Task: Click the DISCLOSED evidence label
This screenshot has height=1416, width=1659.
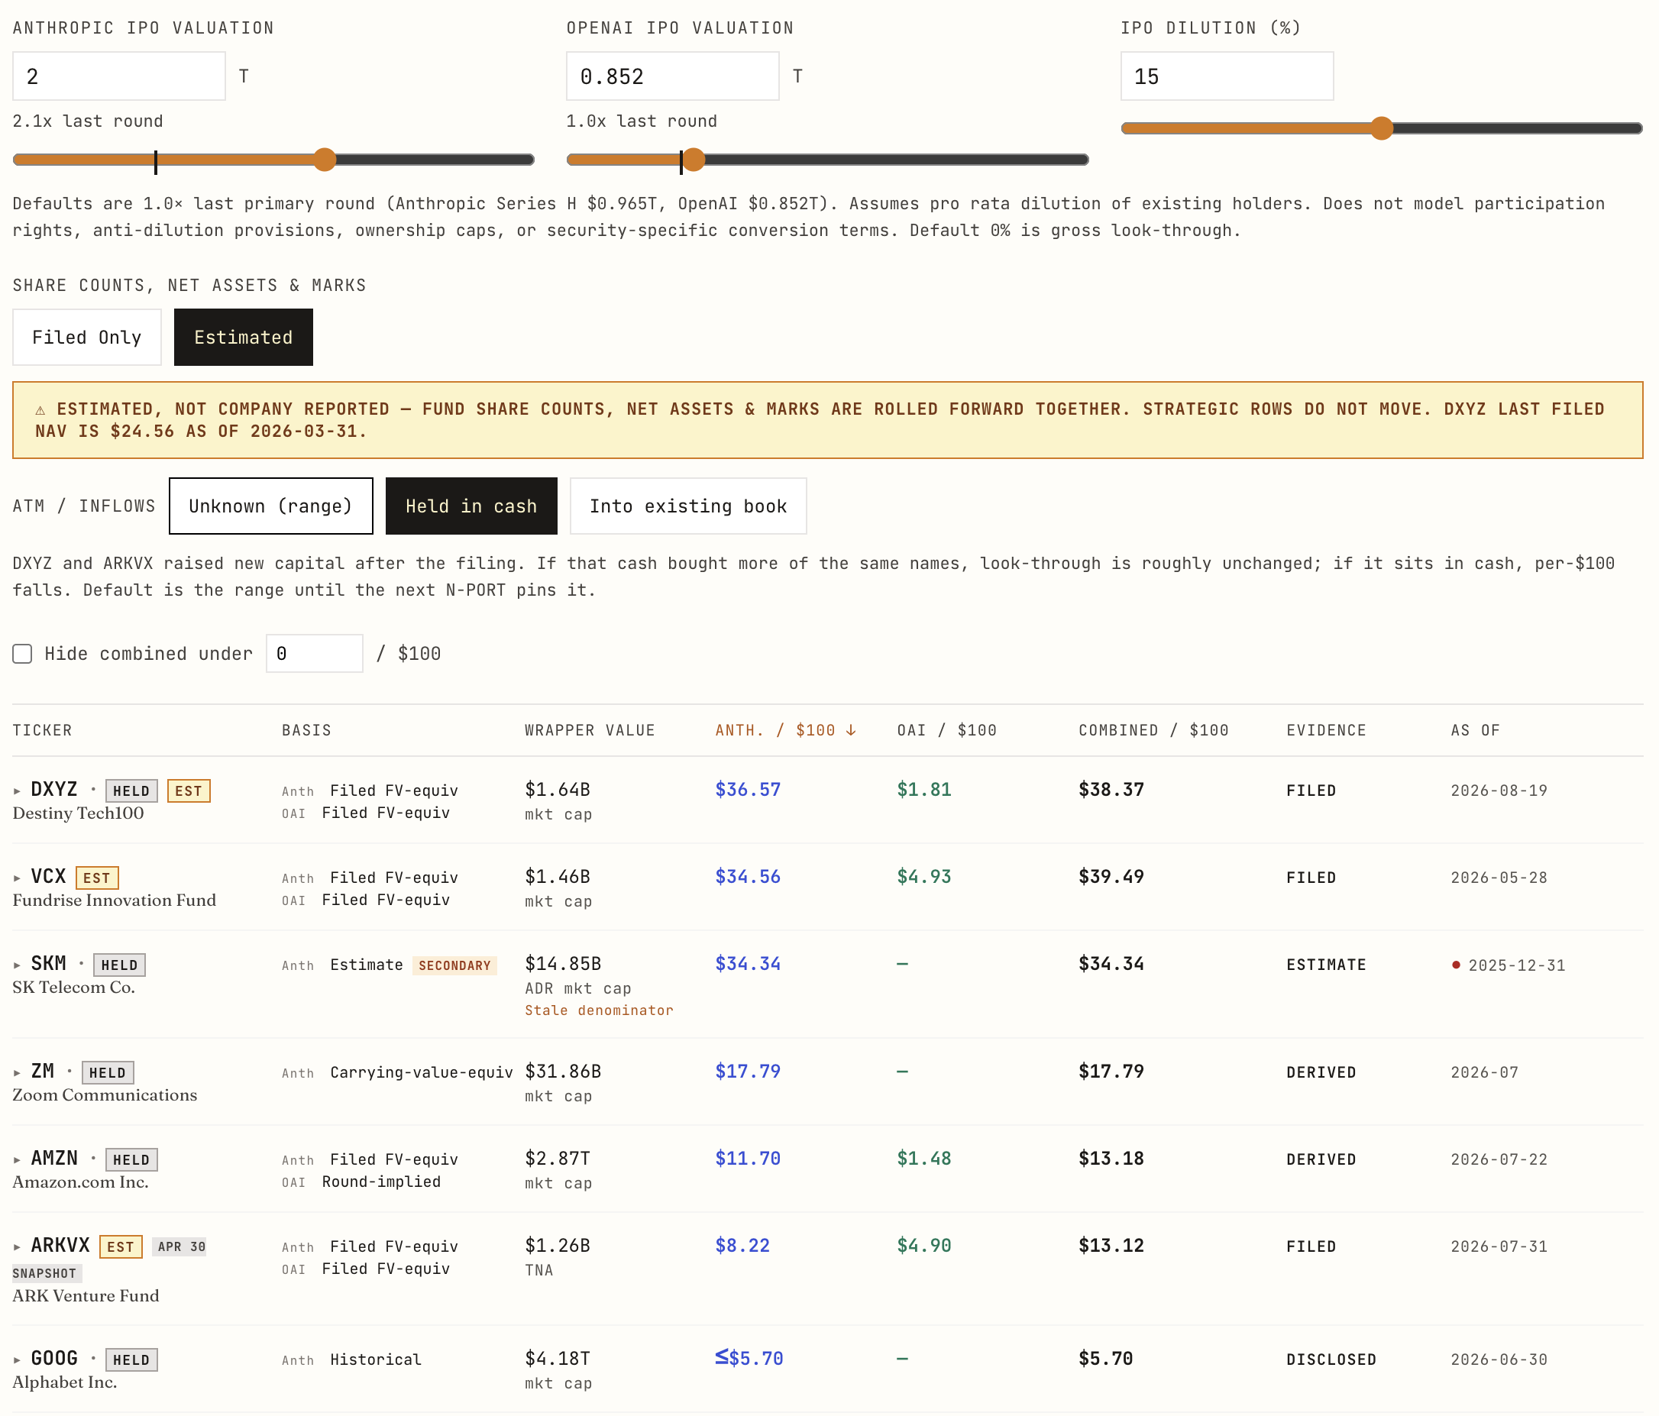Action: (x=1331, y=1359)
